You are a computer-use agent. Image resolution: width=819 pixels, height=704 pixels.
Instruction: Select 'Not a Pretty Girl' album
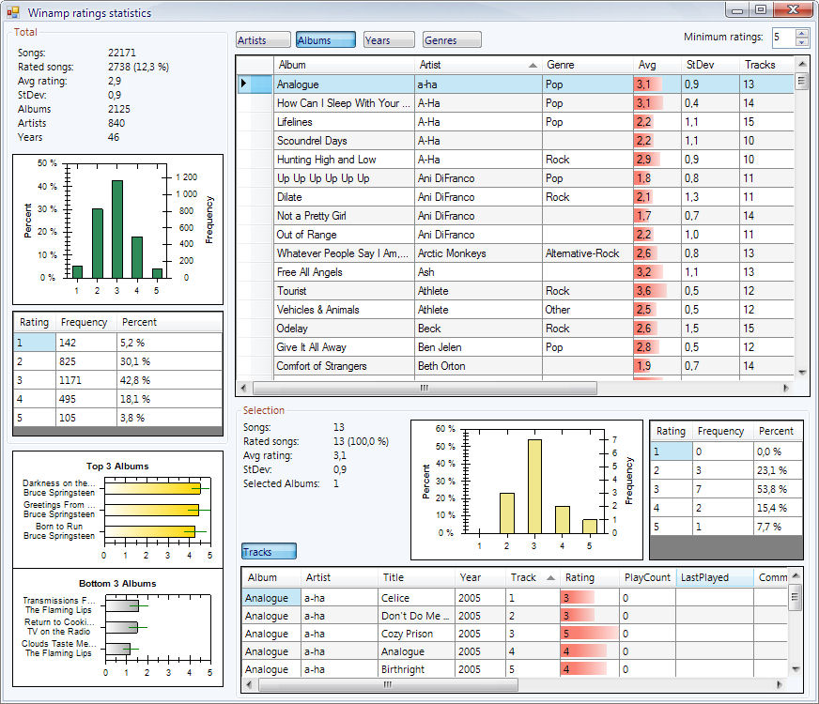pyautogui.click(x=344, y=216)
